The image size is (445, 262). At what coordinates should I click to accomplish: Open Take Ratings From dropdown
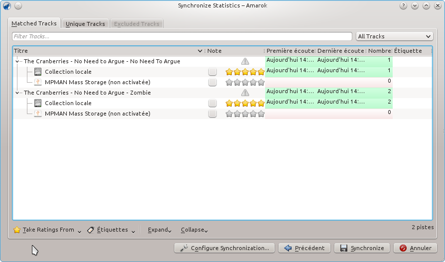click(x=47, y=230)
